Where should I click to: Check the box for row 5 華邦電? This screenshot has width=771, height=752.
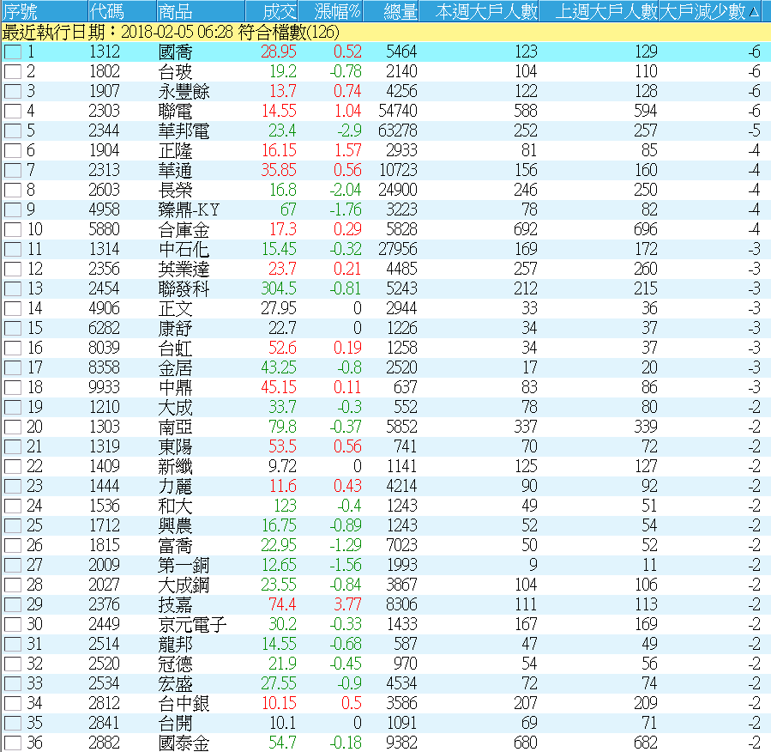coord(13,130)
